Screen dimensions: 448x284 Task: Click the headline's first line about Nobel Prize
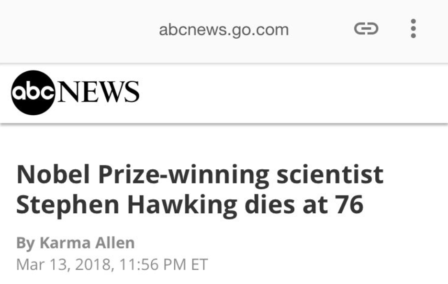coord(200,175)
